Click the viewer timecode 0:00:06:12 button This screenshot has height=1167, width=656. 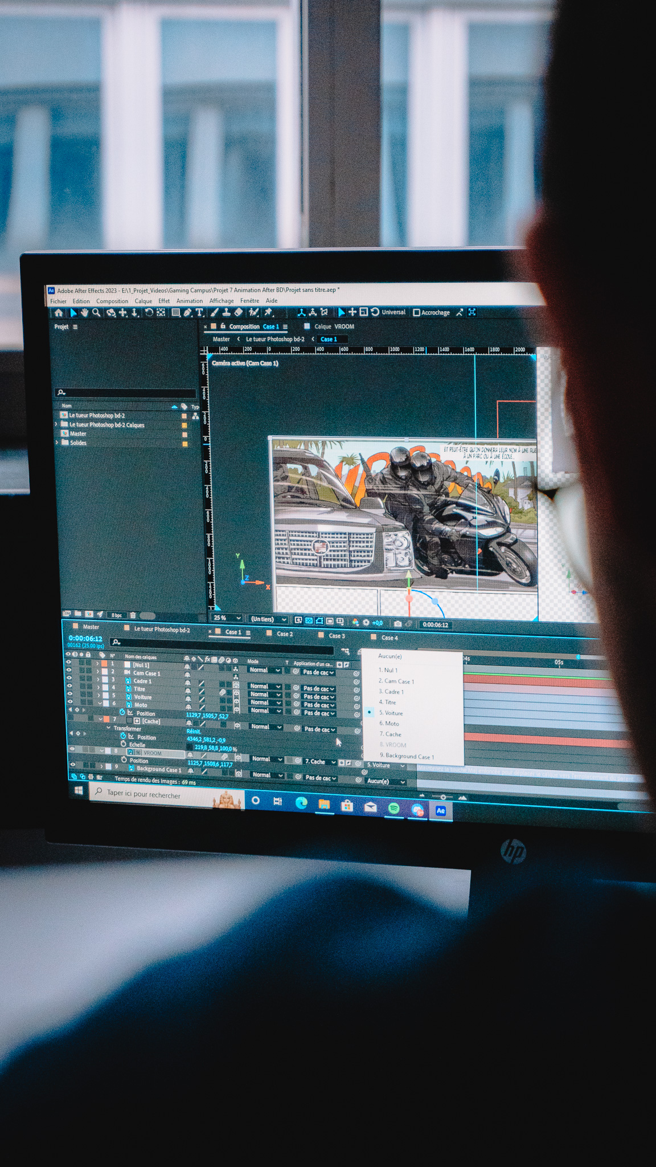click(x=436, y=625)
